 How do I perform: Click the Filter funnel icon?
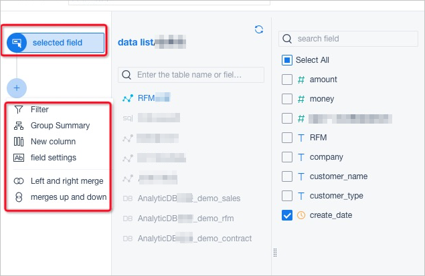(19, 110)
